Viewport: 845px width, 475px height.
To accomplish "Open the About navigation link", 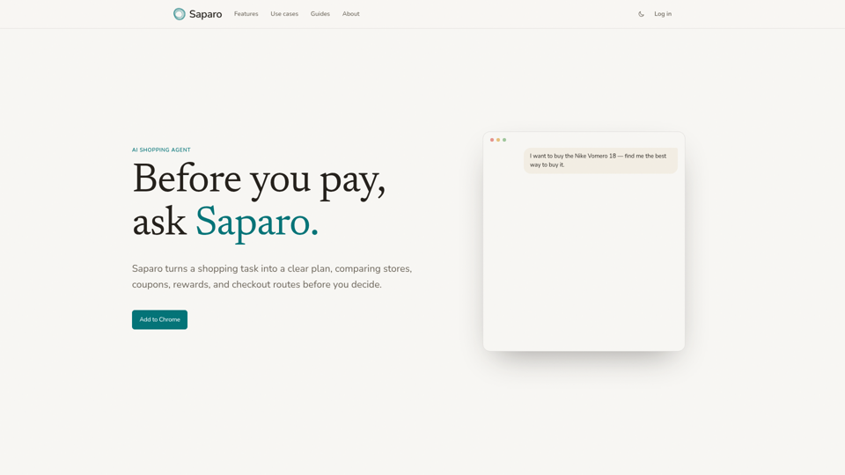I will 351,14.
